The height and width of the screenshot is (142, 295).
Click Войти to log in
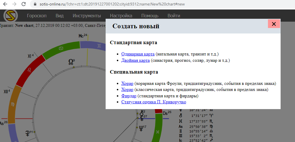coord(174,16)
